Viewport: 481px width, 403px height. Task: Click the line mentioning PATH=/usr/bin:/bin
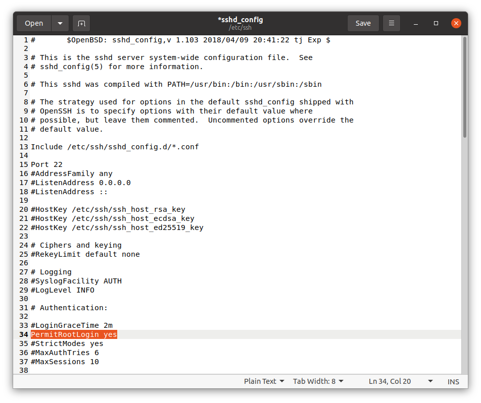tap(176, 84)
